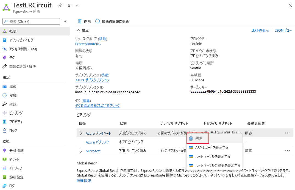Image resolution: width=295 pixels, height=190 pixels.
Task: Mark TestERCircuit as favorite star
Action: 69,5
